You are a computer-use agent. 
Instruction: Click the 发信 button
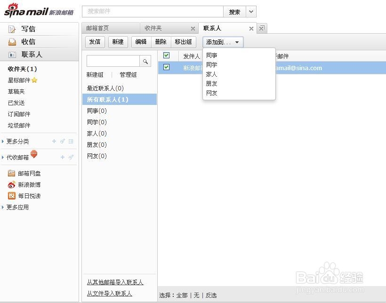coord(95,42)
